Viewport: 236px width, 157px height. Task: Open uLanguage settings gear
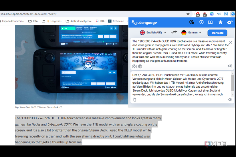[230, 22]
